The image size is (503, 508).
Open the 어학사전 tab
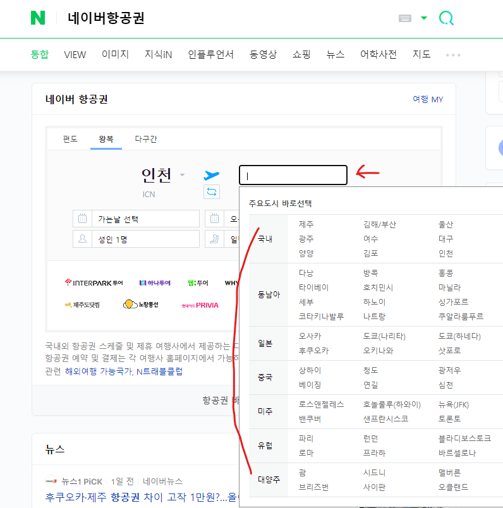(x=379, y=54)
